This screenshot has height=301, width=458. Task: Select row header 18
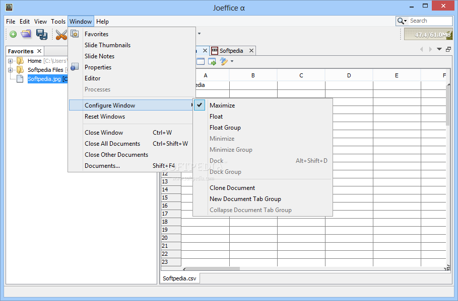171,222
